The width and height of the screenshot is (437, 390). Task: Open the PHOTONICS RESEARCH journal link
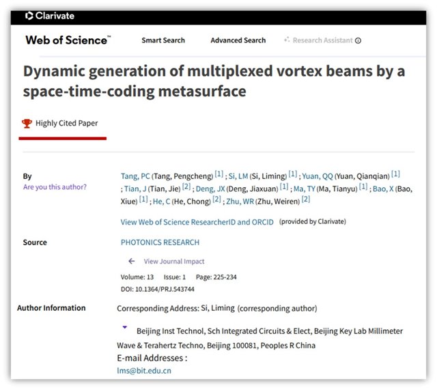160,242
